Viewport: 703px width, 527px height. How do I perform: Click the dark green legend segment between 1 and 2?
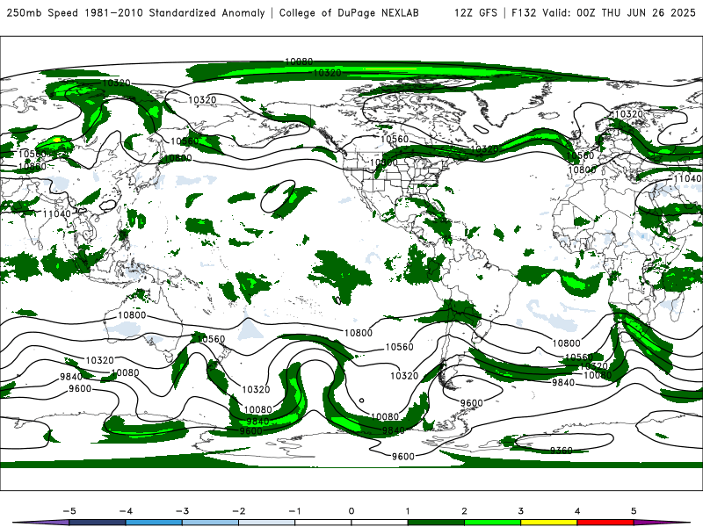pos(436,523)
